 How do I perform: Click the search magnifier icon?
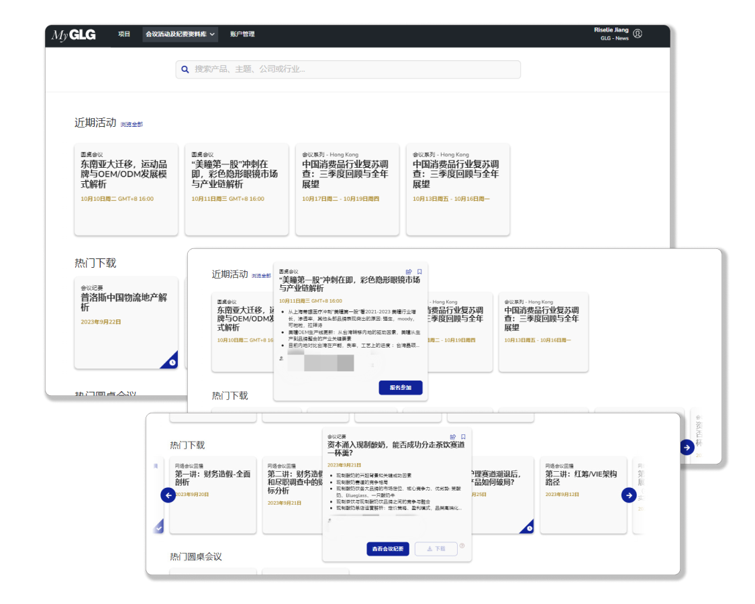point(185,69)
